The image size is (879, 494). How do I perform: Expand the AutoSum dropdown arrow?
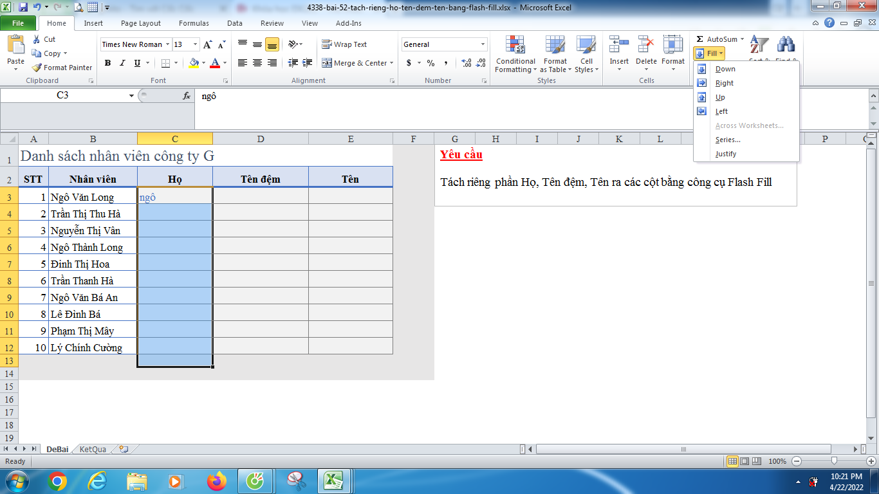tap(742, 39)
